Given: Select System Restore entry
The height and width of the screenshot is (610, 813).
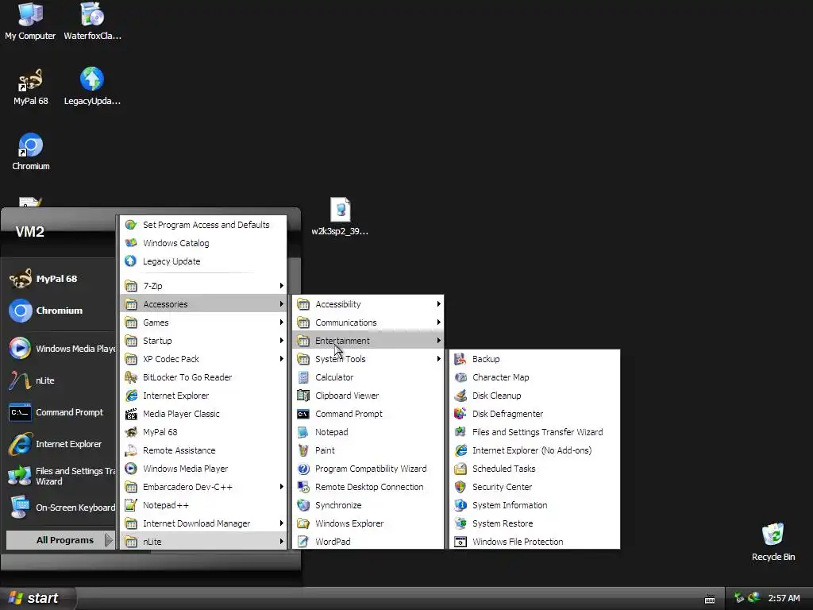Looking at the screenshot, I should (x=534, y=523).
